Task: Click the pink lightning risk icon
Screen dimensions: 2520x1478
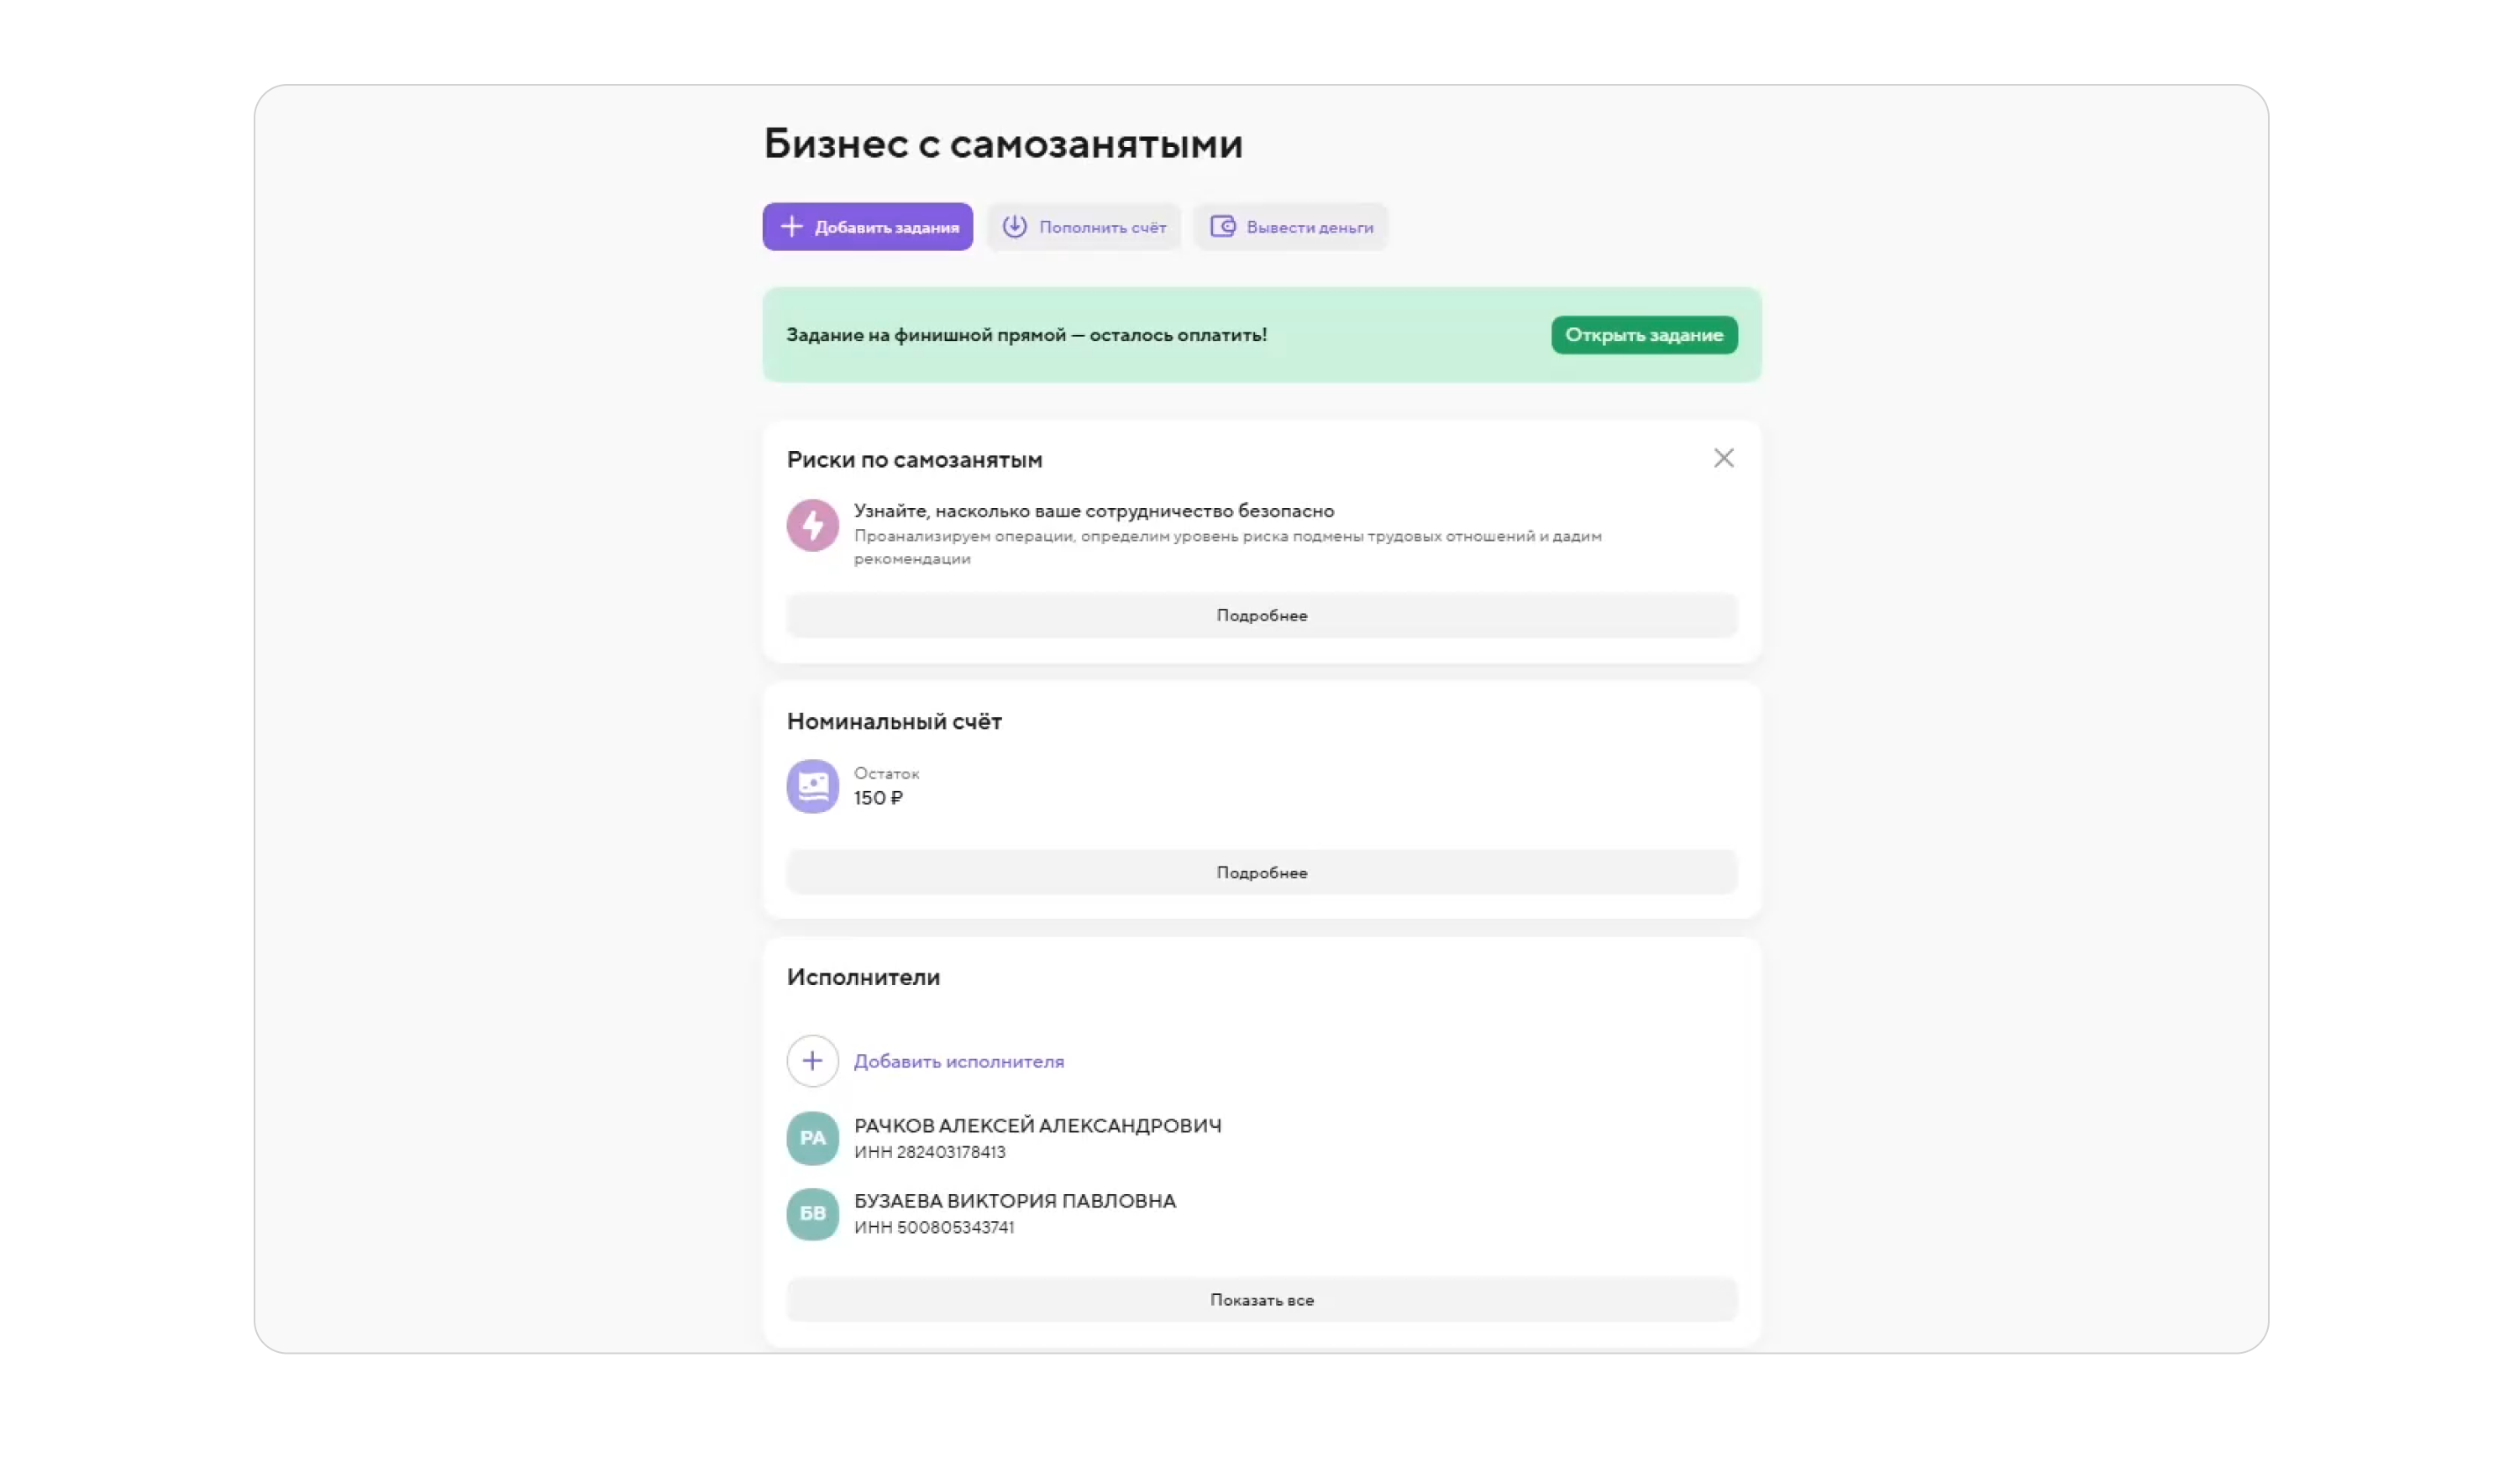Action: click(812, 525)
